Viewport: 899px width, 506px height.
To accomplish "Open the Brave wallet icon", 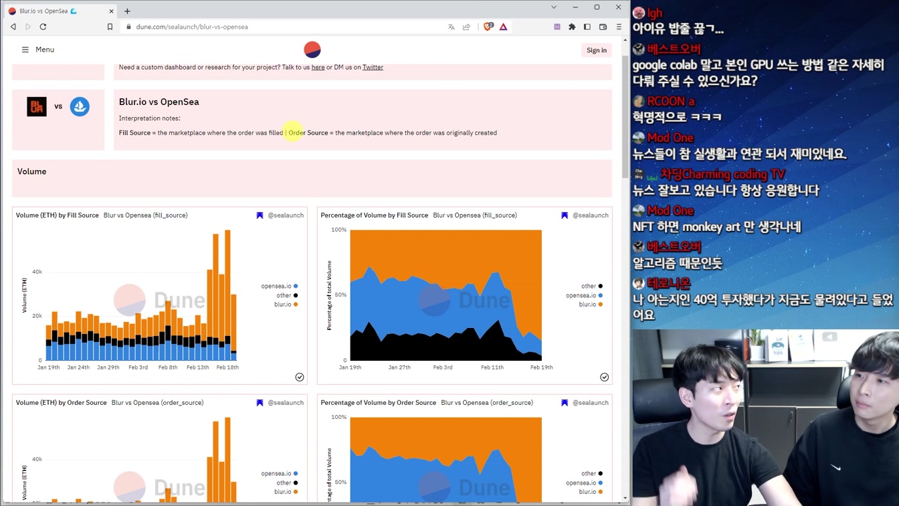I will coord(603,27).
